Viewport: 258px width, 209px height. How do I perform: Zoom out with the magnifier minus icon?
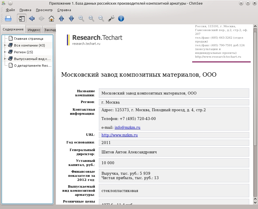point(101,18)
